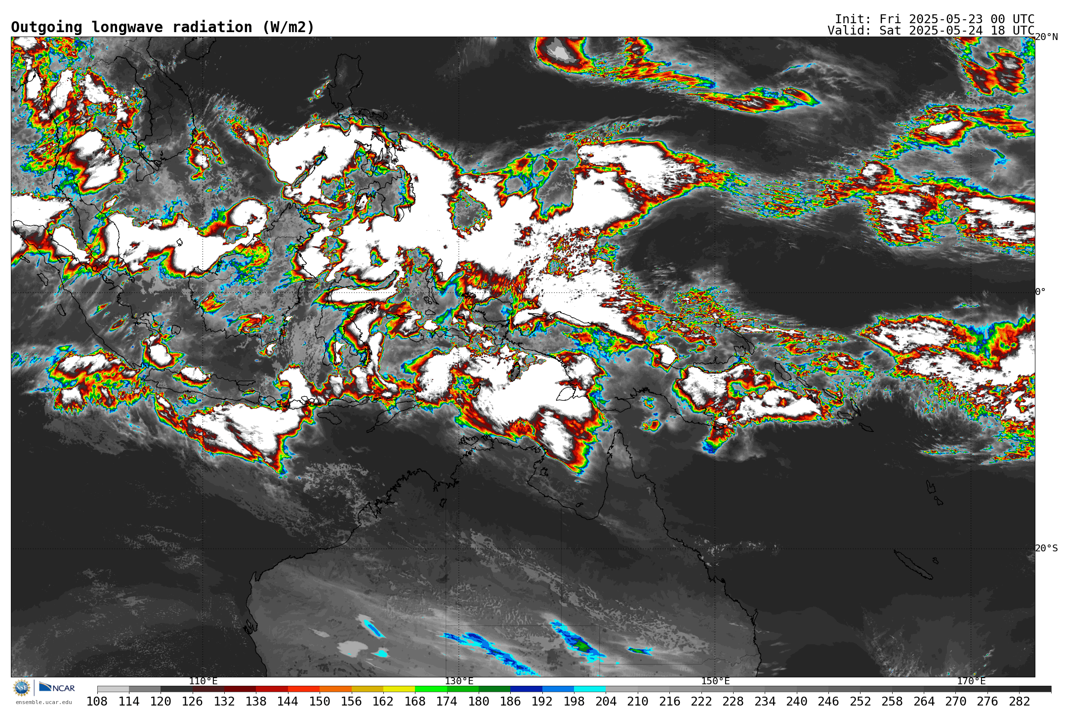Click the colorbar value 204
Image resolution: width=1067 pixels, height=708 pixels.
point(606,701)
